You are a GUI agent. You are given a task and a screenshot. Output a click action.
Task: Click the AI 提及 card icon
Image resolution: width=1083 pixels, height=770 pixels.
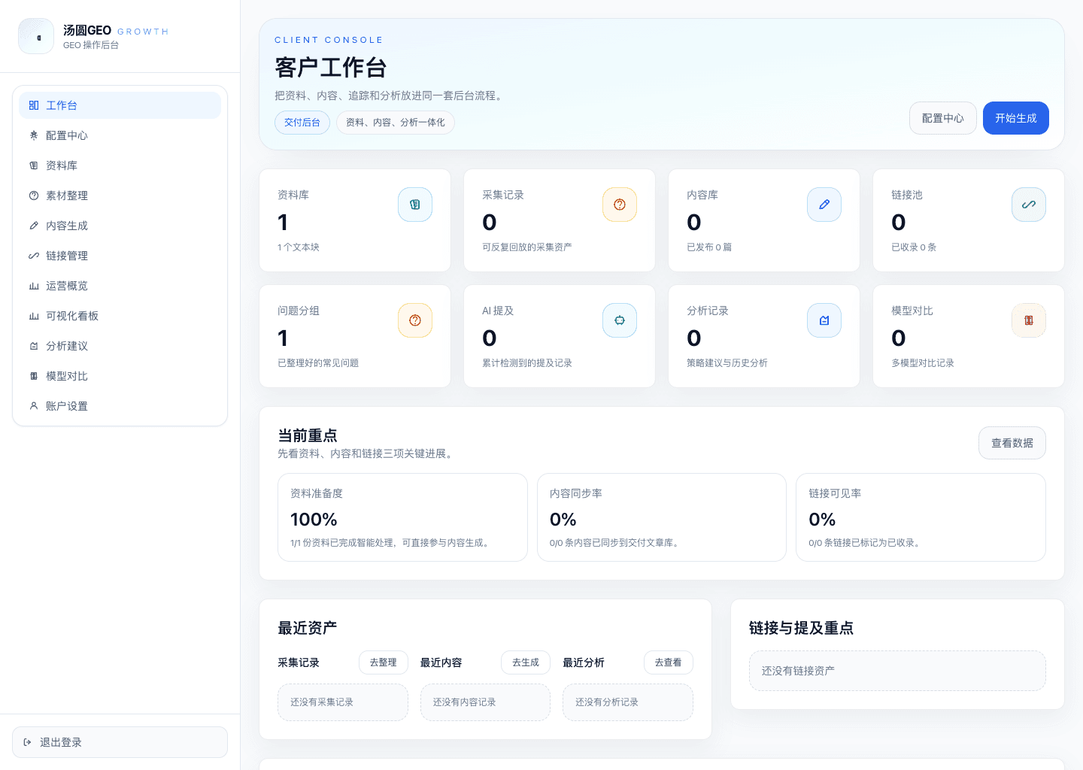[x=620, y=320]
